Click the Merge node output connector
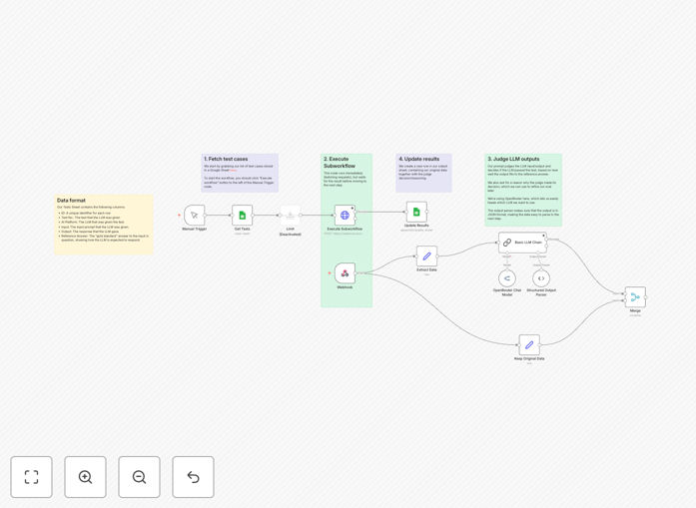Screen dimensions: 696x508 646,297
